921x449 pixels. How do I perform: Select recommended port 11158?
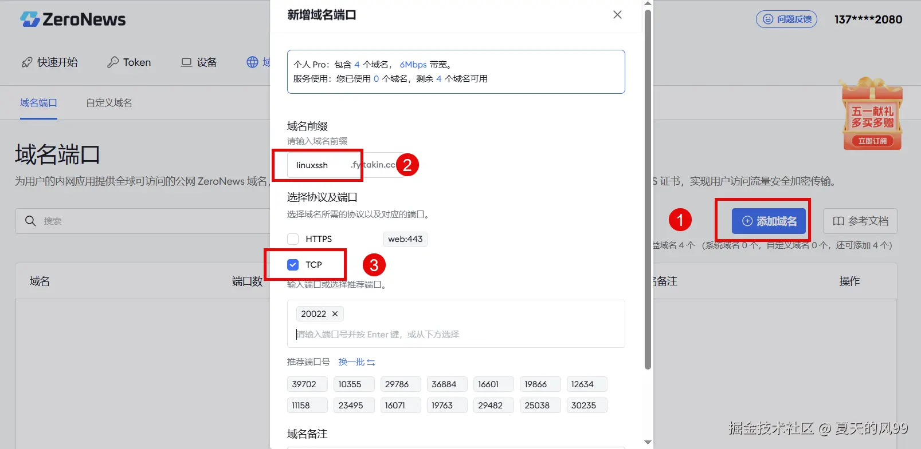(x=307, y=406)
